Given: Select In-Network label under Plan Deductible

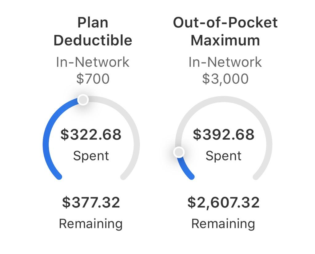Looking at the screenshot, I should point(93,62).
